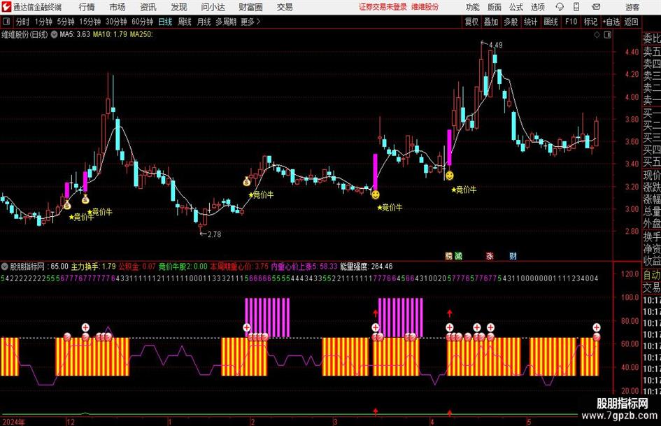Viewport: 661px width, 426px height.
Task: Click the 自动 tab in side panel
Action: tap(652, 275)
